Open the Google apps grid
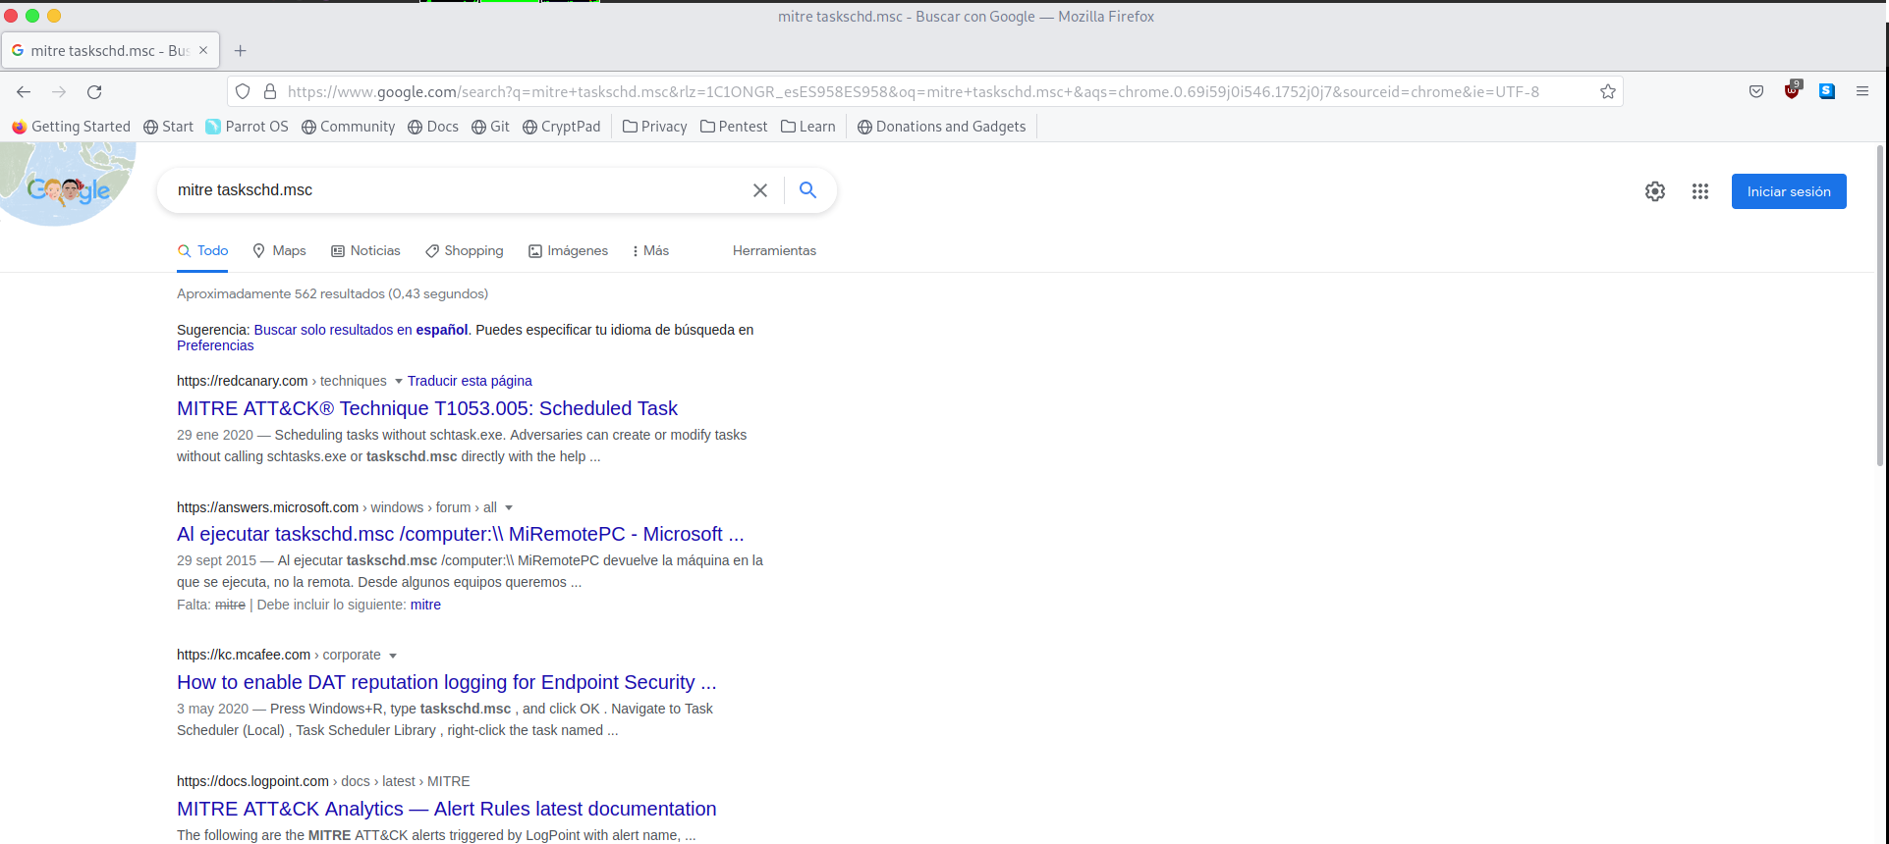The width and height of the screenshot is (1889, 844). [1699, 191]
